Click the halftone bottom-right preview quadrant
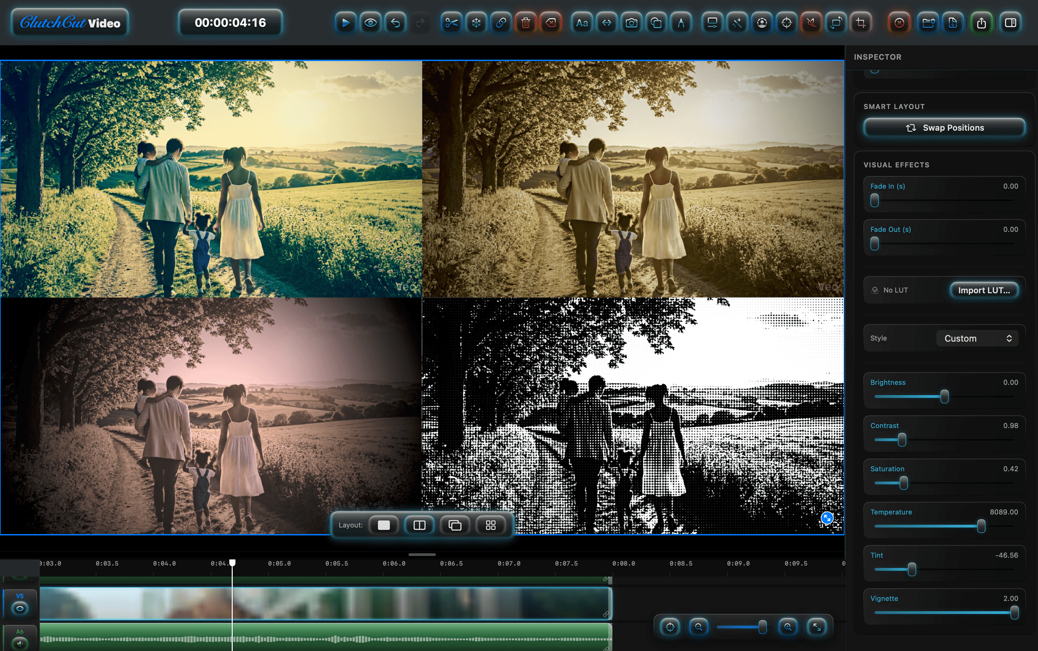The width and height of the screenshot is (1038, 651). pos(633,415)
